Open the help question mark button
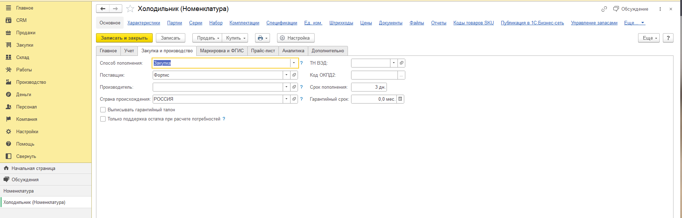This screenshot has width=682, height=218. (x=668, y=38)
